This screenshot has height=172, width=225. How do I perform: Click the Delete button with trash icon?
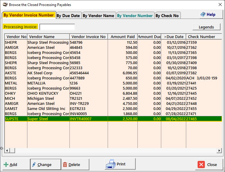click(75, 165)
